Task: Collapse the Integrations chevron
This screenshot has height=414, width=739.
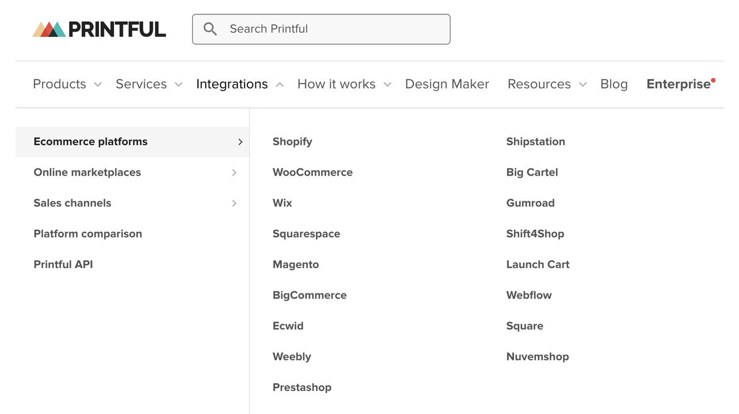Action: pyautogui.click(x=279, y=84)
